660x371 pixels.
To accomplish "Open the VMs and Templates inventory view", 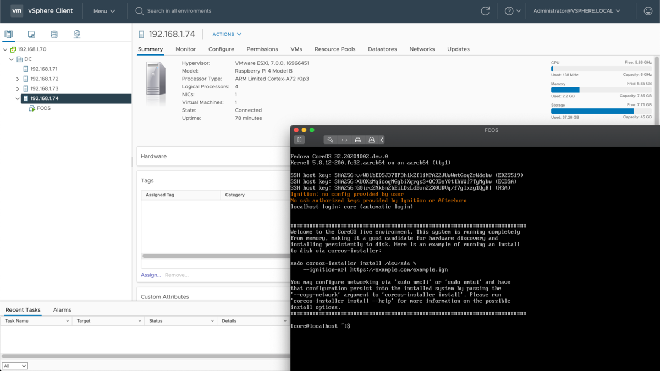I will [x=31, y=34].
